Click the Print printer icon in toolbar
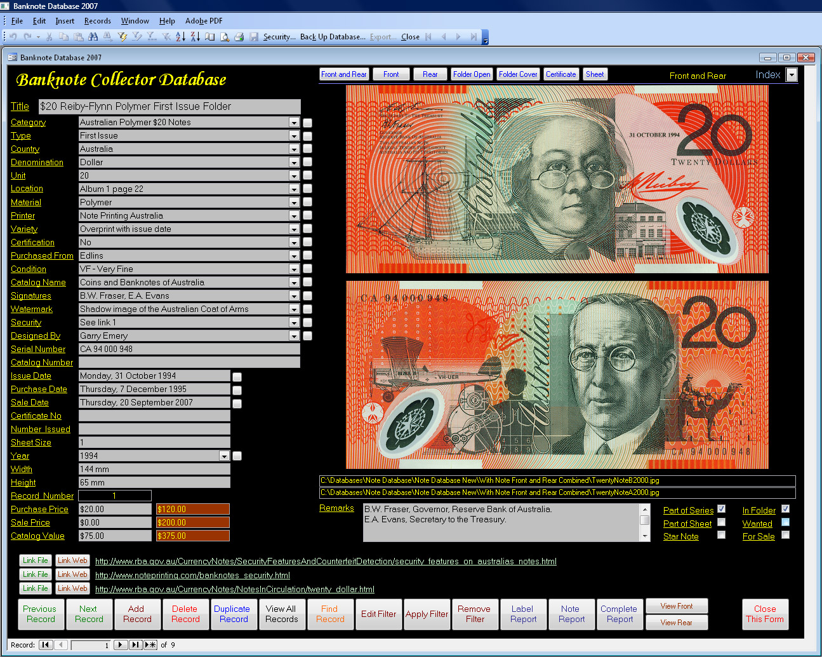 pos(239,37)
